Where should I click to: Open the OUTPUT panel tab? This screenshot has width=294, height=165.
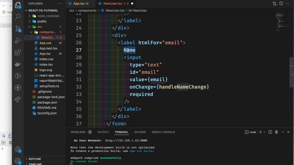(103, 132)
